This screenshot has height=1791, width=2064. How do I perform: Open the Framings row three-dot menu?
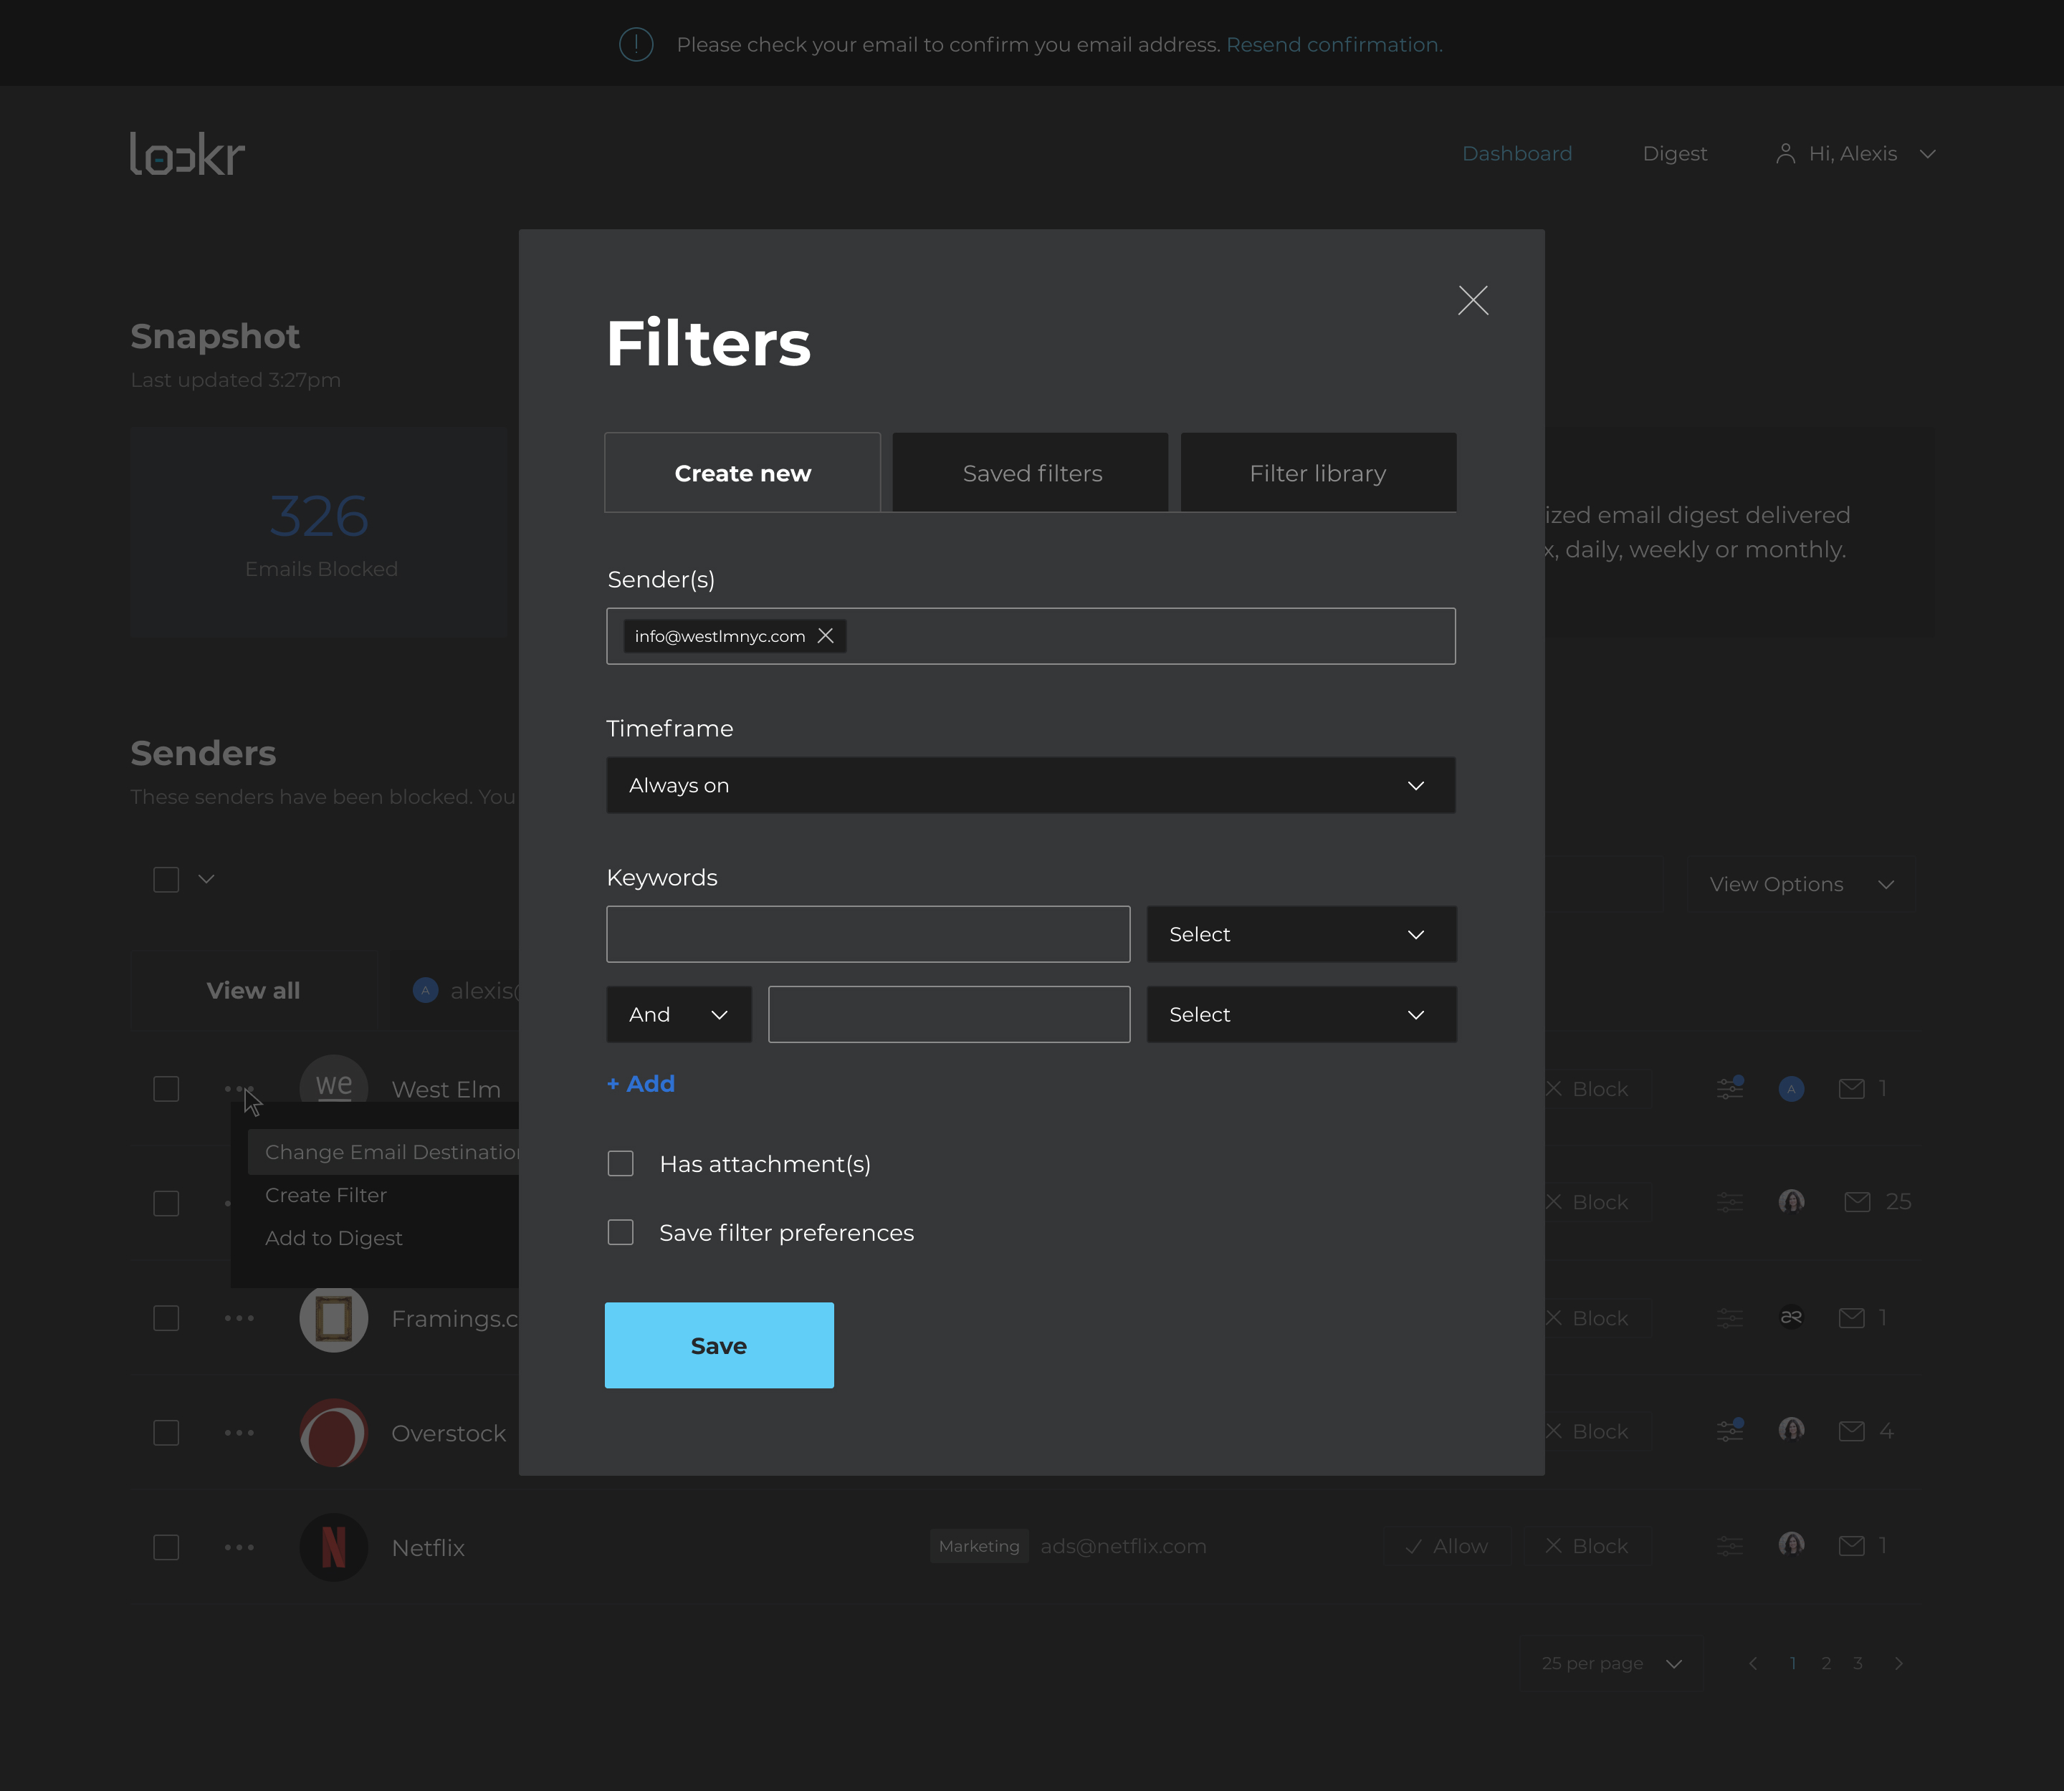[239, 1318]
